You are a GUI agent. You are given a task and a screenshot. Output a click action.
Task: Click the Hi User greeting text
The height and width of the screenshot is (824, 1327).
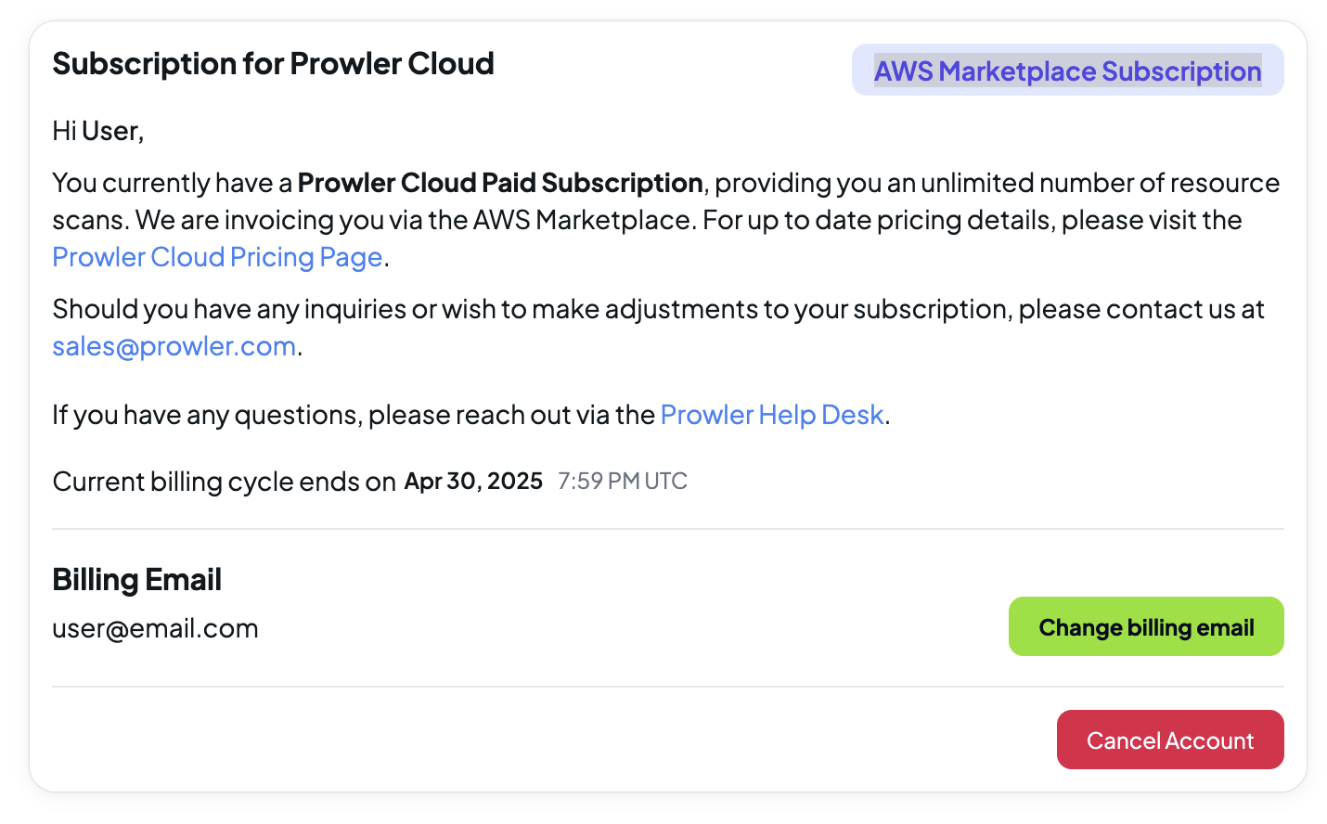(x=98, y=131)
